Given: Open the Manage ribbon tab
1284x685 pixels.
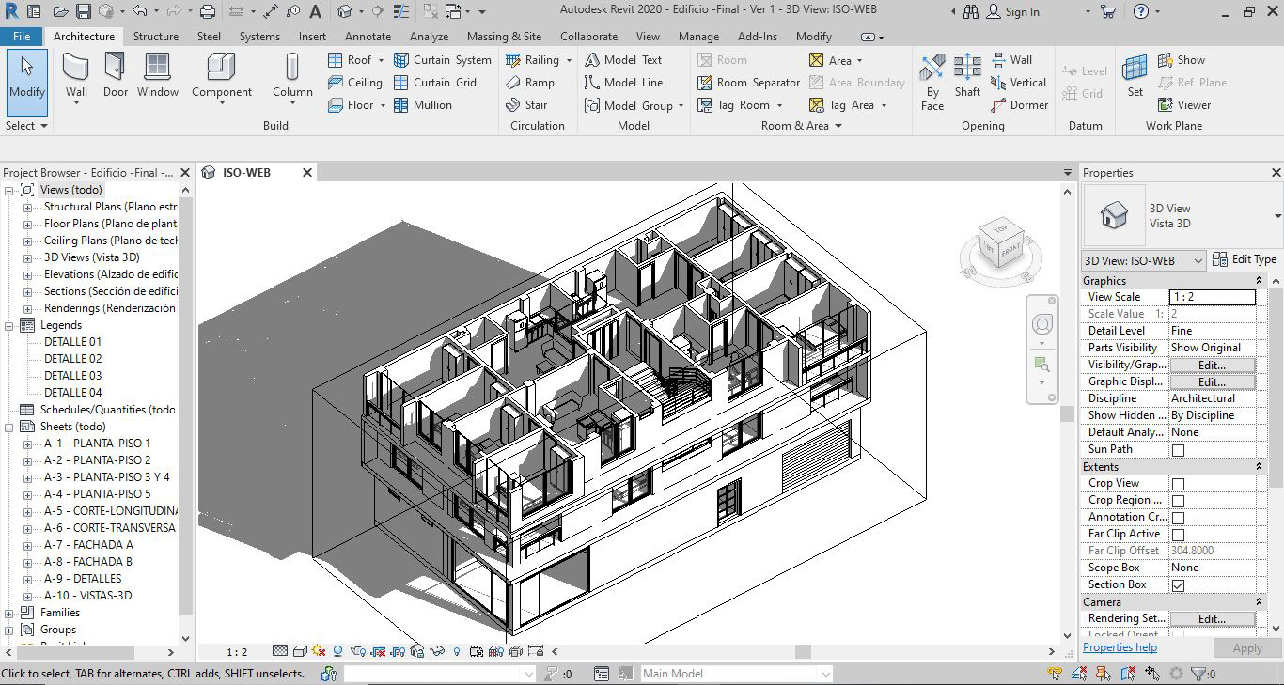Looking at the screenshot, I should [698, 36].
